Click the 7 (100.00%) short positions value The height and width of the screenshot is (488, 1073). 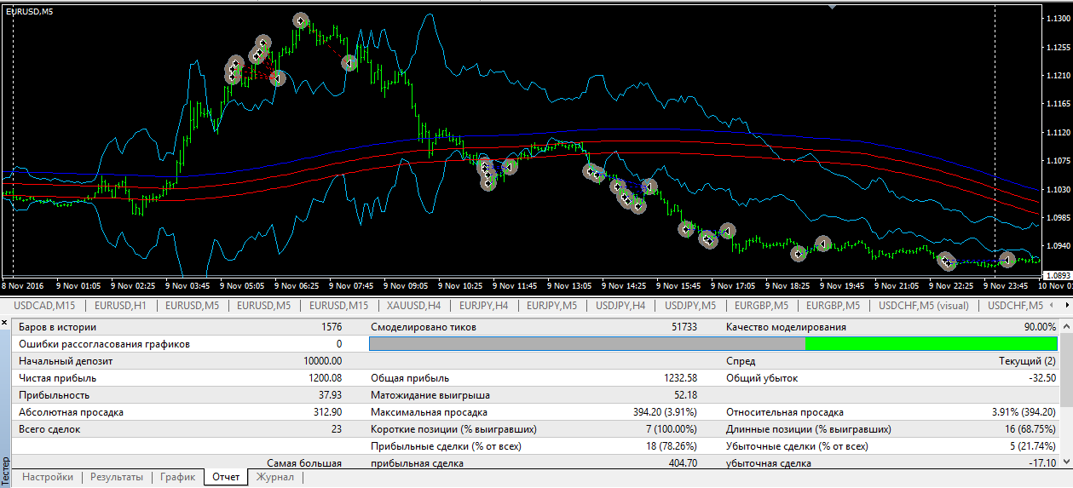(x=669, y=429)
